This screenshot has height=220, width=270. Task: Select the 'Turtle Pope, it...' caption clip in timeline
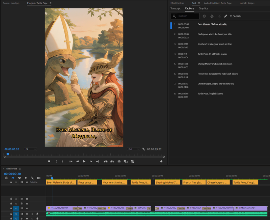click(x=141, y=182)
